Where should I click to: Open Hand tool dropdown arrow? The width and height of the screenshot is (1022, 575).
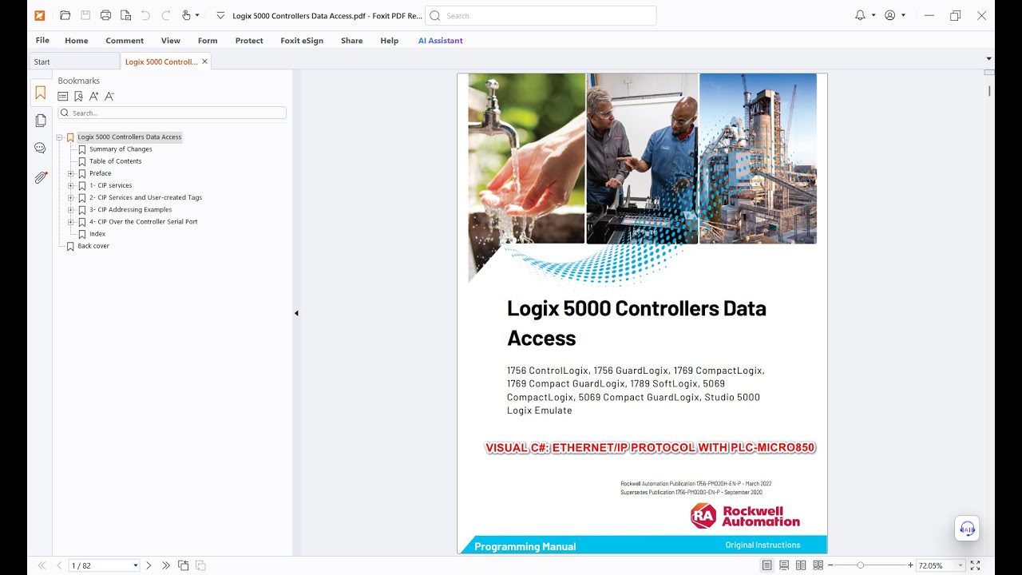pos(197,15)
